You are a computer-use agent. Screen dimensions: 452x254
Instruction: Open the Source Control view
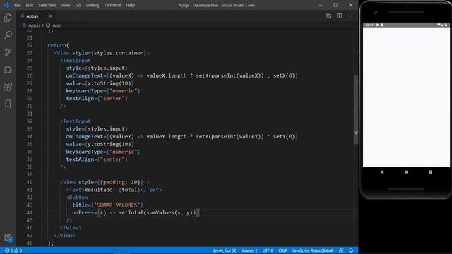[8, 52]
